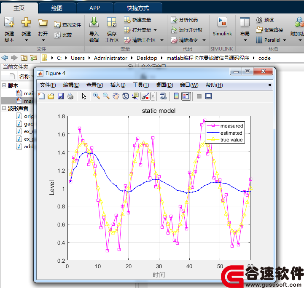Click 'code' in the address path
This screenshot has height=288, width=304.
pos(264,58)
